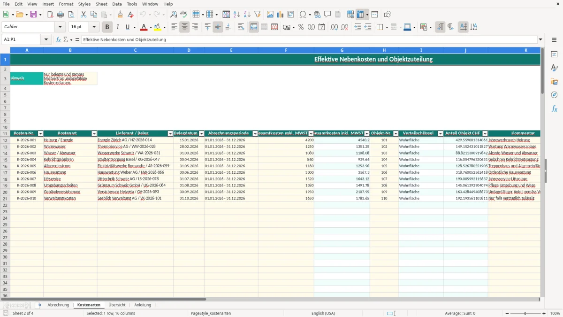
Task: Click the English (USA) language status field
Action: click(323, 313)
